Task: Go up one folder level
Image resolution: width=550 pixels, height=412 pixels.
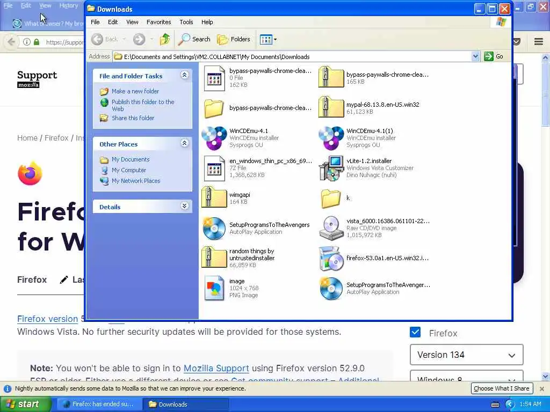Action: pos(165,39)
